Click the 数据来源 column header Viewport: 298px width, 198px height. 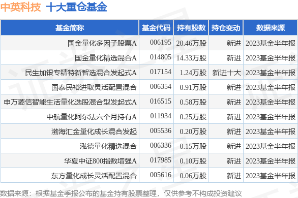coord(271,28)
